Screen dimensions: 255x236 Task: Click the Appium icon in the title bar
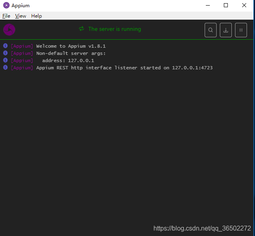6,5
